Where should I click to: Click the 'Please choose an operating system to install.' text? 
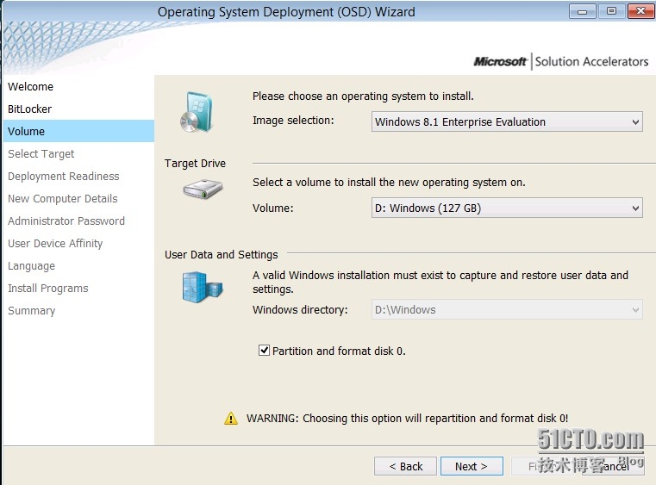(363, 96)
